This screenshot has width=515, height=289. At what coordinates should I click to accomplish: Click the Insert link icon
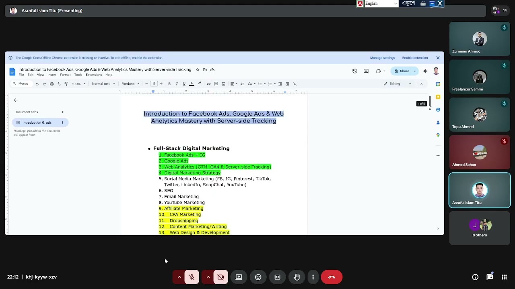coord(208,84)
